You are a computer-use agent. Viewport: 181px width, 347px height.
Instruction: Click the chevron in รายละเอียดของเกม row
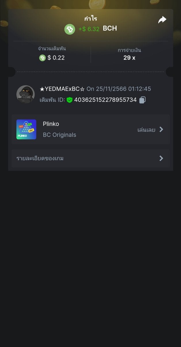coord(161,158)
